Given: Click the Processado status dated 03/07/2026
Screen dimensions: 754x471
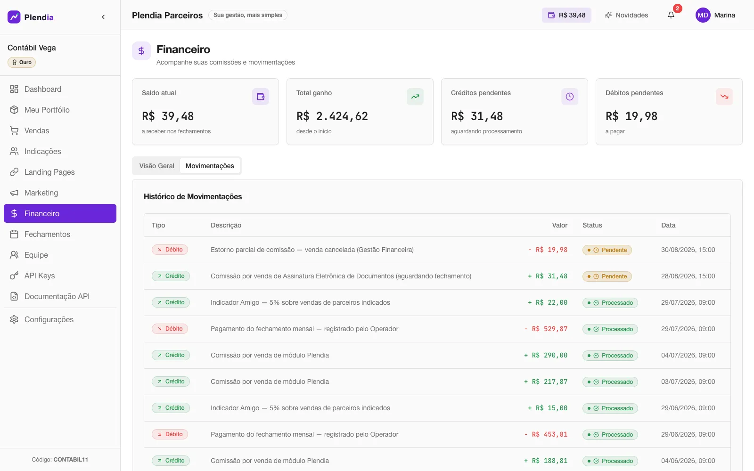Looking at the screenshot, I should [x=610, y=382].
